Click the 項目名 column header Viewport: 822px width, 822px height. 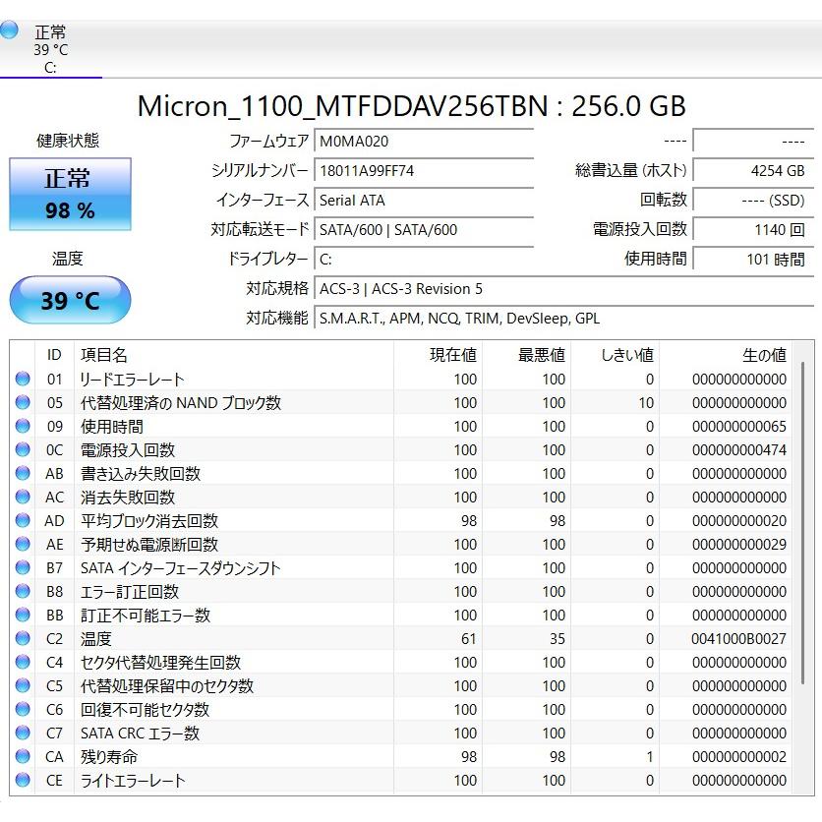[234, 355]
